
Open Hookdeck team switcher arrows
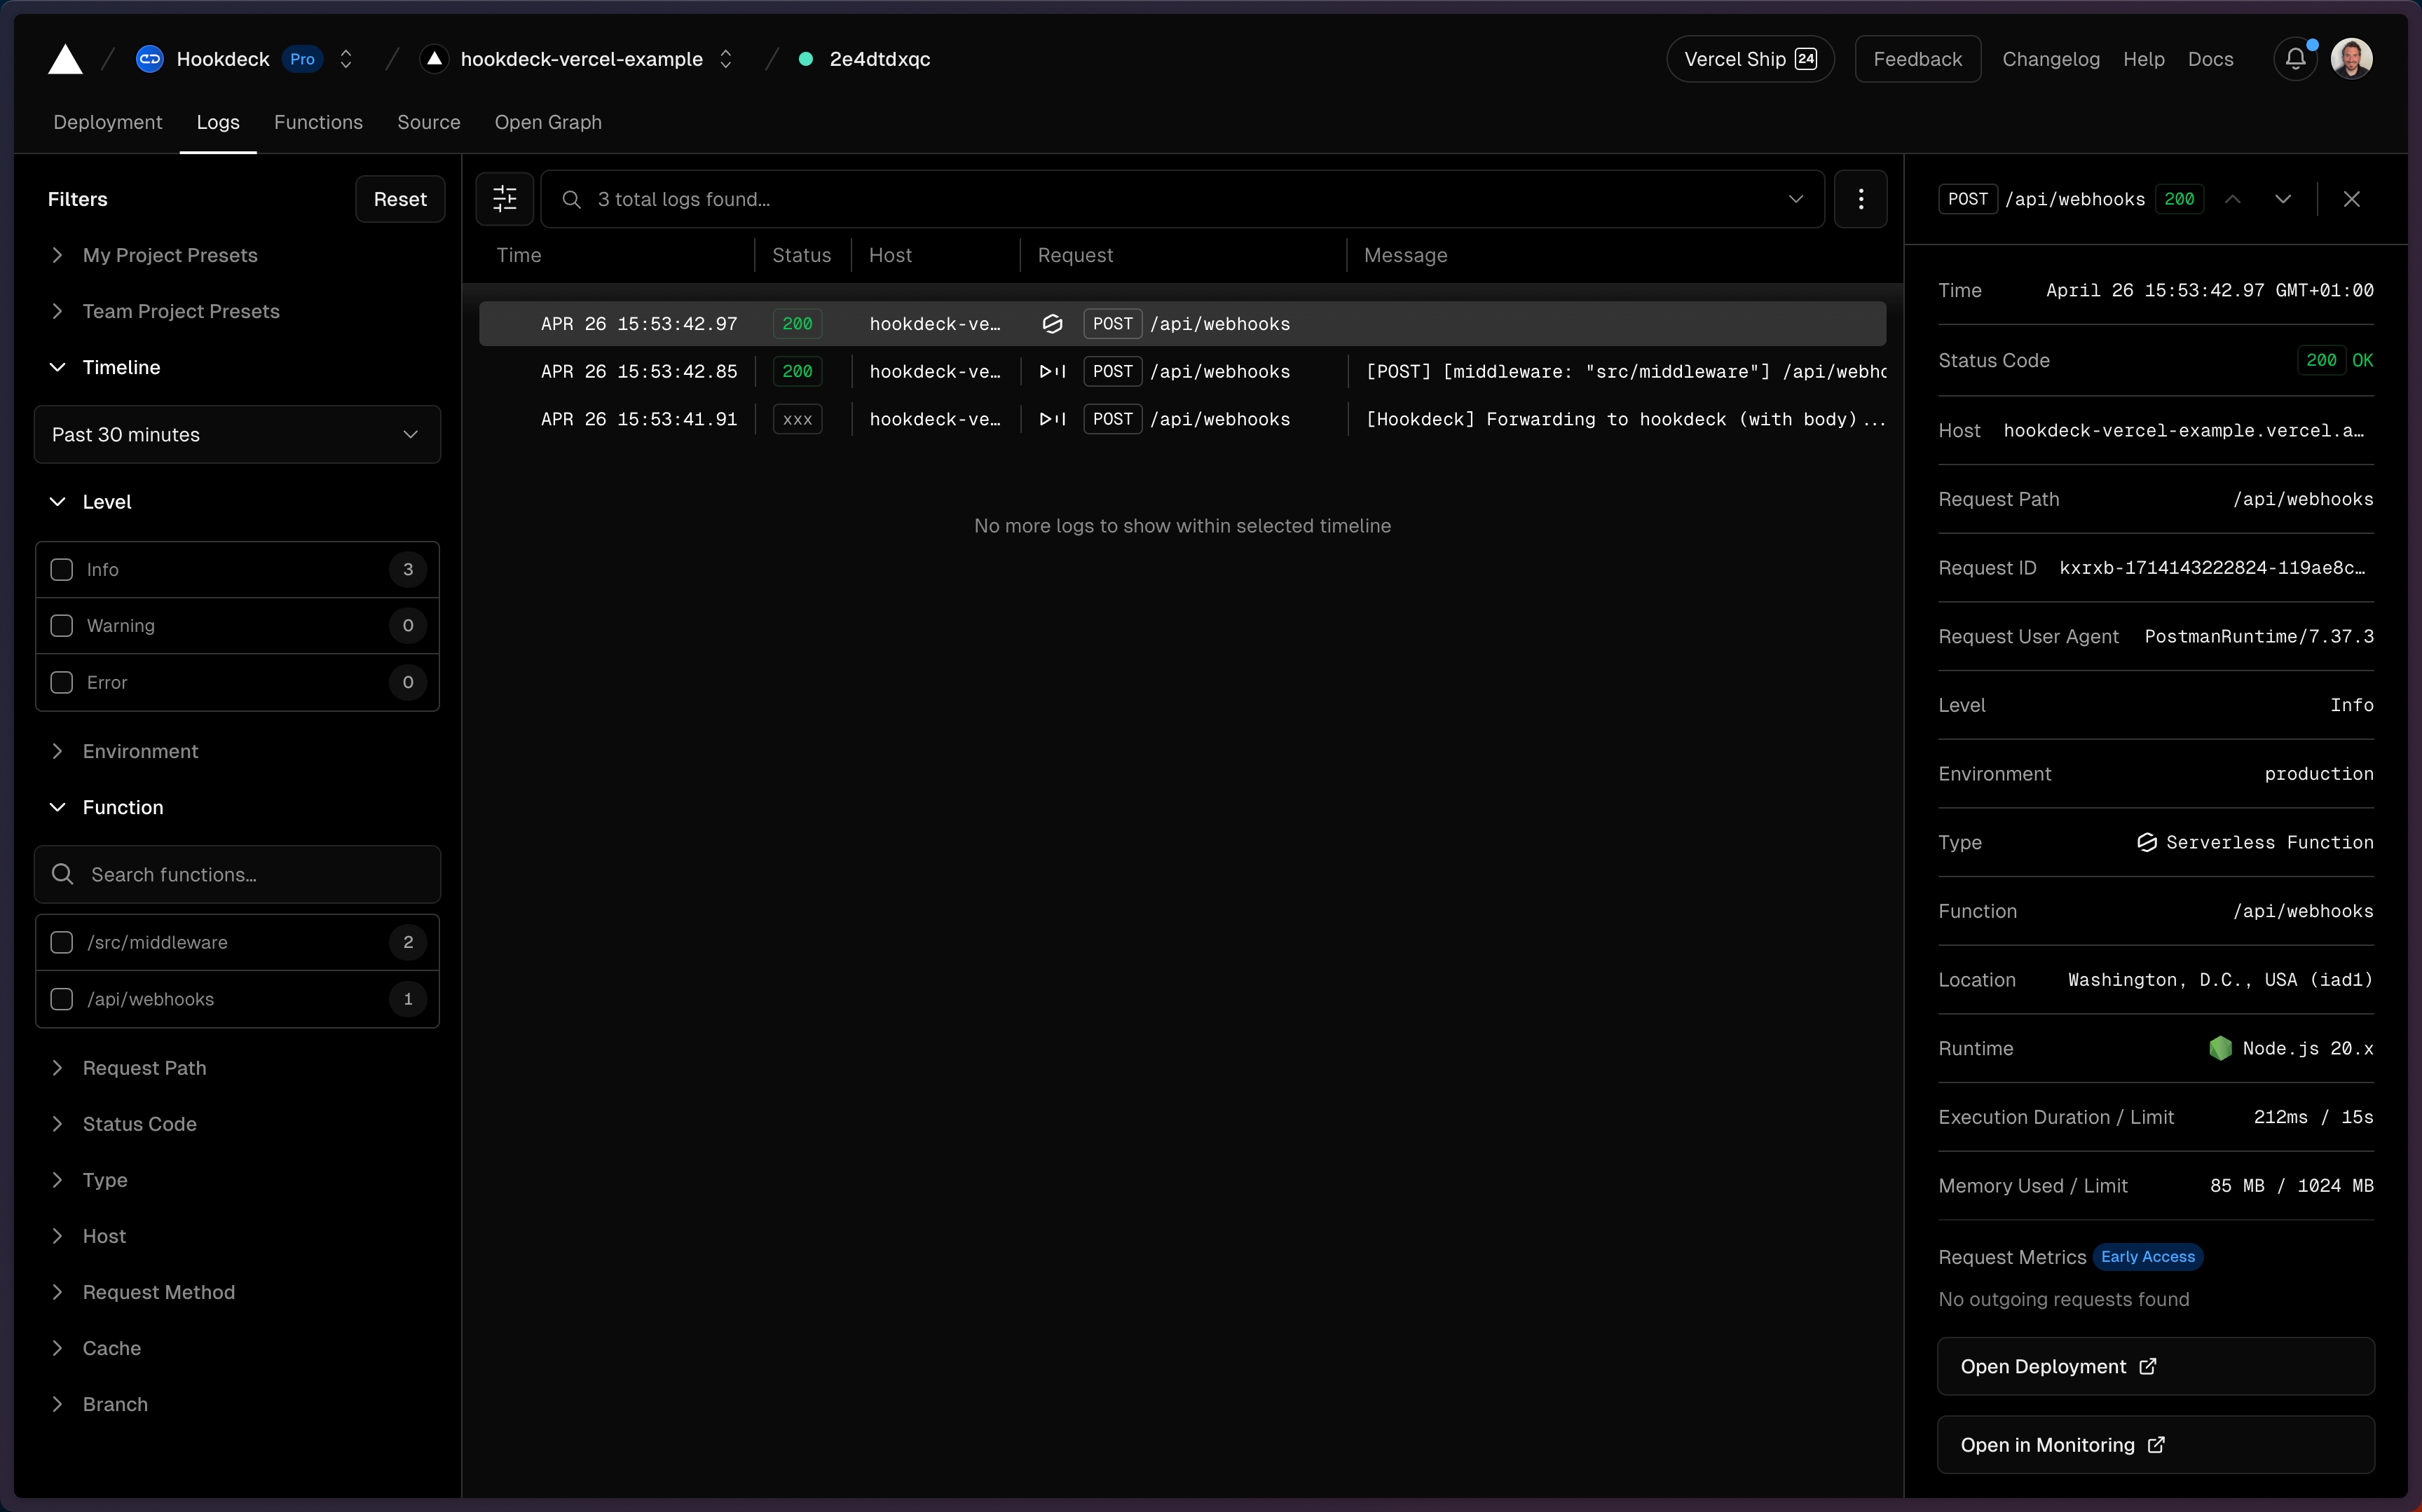tap(346, 59)
